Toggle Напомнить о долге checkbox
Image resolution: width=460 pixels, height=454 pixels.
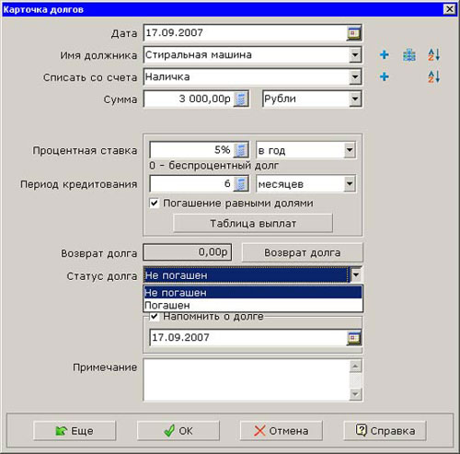(155, 317)
